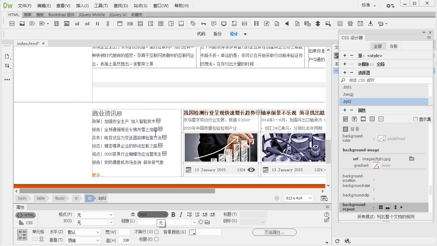The height and width of the screenshot is (246, 437).
Task: Set background-repeat to repeat-y
Action: (395, 207)
